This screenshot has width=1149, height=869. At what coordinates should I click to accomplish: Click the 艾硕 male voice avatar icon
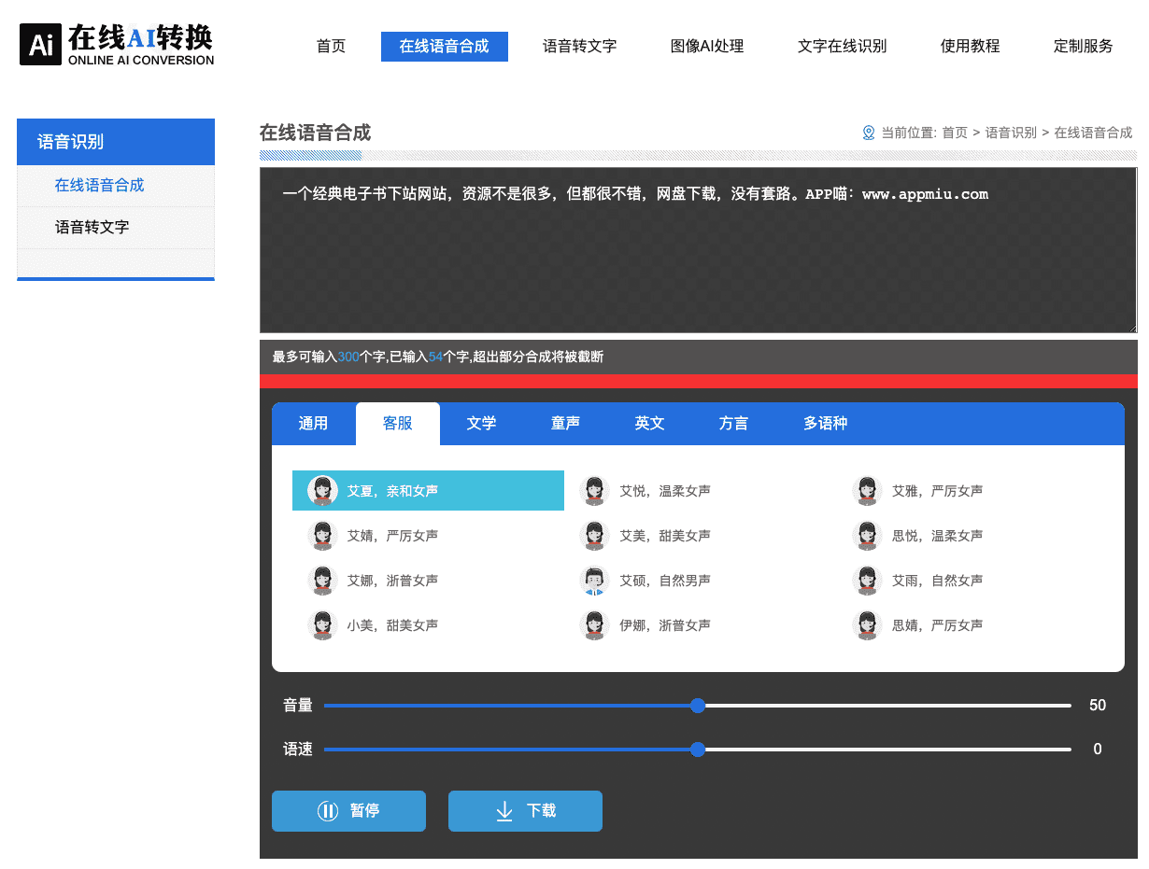click(x=595, y=581)
